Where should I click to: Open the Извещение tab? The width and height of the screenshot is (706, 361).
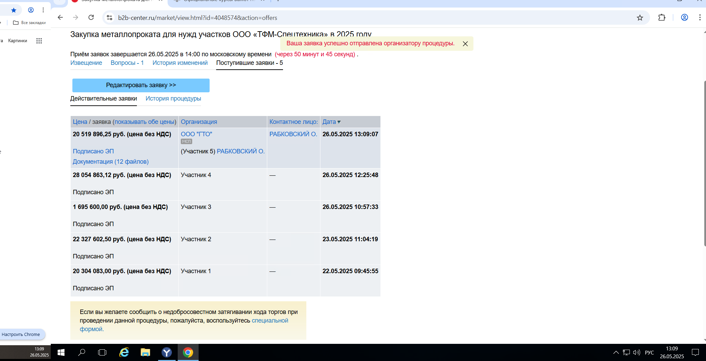(x=86, y=63)
